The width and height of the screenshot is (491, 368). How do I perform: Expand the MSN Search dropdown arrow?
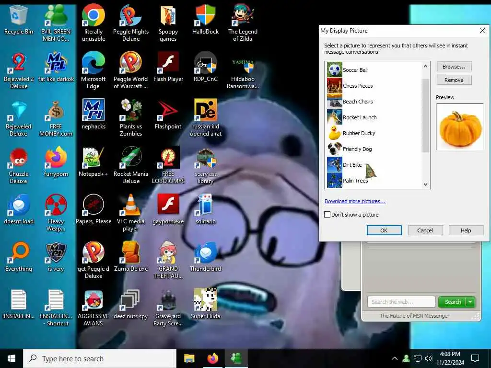(x=470, y=302)
